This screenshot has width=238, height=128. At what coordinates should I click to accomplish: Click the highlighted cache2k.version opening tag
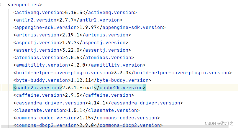coord(38,88)
